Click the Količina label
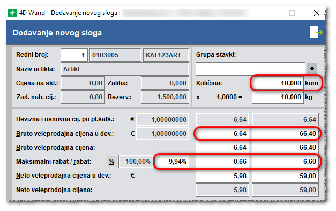336x211 pixels. (209, 83)
